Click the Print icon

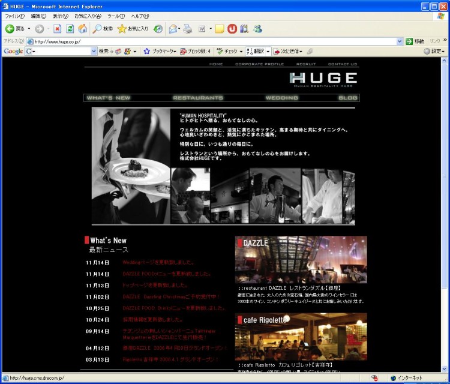(x=187, y=29)
